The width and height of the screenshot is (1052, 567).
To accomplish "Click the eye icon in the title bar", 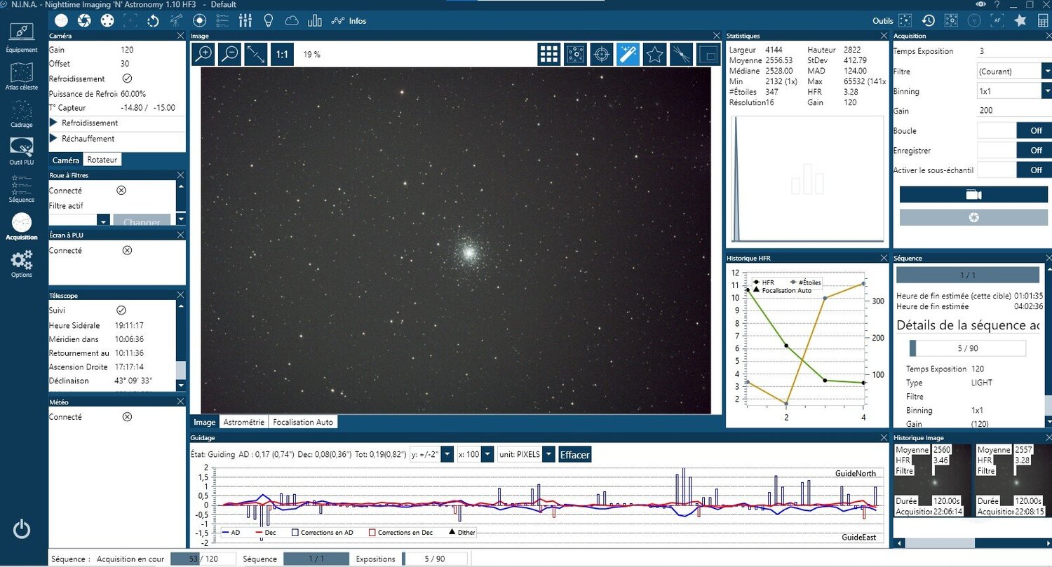I will coord(980,4).
